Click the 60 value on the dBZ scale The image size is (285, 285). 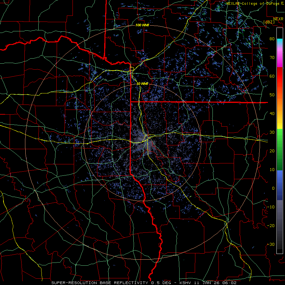click(272, 76)
